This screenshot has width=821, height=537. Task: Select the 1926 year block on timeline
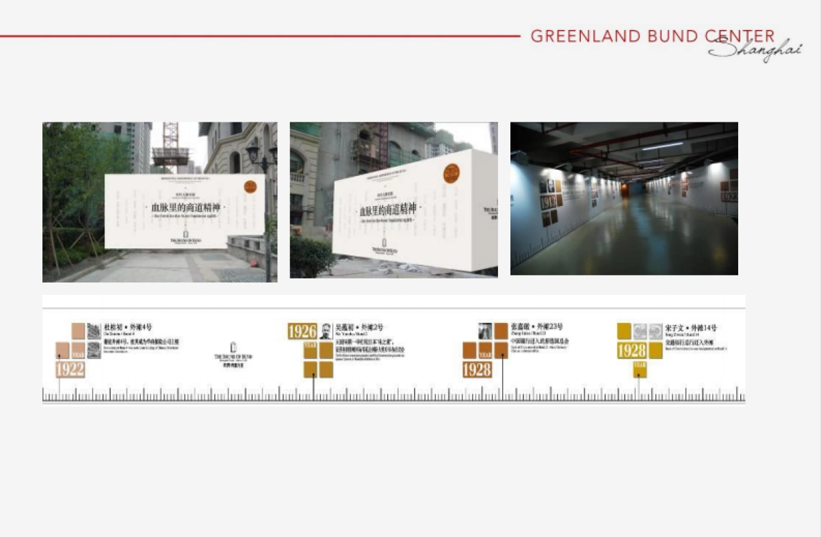pos(302,332)
